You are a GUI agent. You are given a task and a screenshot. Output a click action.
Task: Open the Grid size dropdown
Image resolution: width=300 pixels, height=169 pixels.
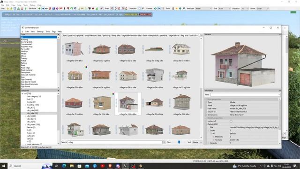[225, 8]
